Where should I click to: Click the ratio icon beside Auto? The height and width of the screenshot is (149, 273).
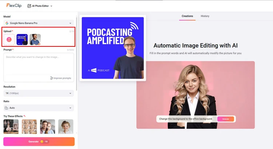7,108
